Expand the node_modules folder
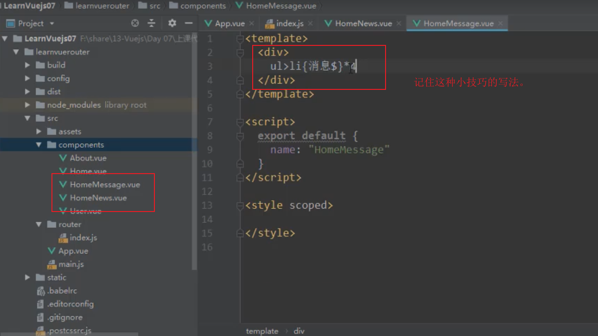Viewport: 598px width, 336px height. [x=28, y=105]
